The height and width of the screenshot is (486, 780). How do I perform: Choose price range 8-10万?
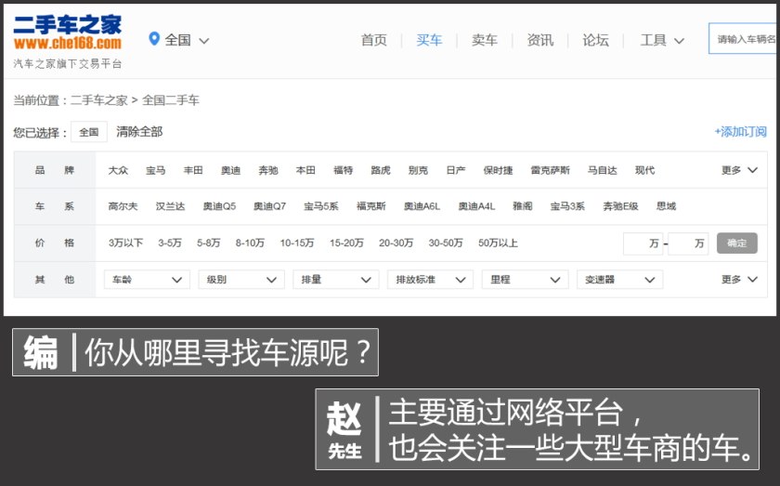(x=250, y=243)
